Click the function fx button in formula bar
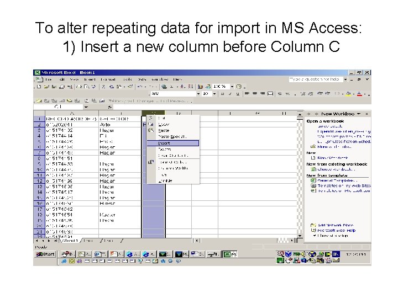The image size is (398, 298). click(109, 107)
